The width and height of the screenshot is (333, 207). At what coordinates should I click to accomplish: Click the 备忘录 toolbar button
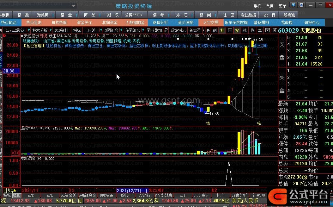point(195,30)
